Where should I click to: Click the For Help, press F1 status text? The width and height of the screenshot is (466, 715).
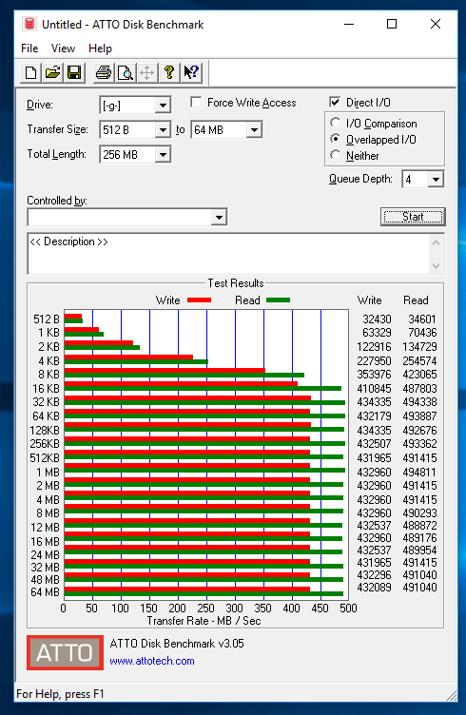pos(60,694)
